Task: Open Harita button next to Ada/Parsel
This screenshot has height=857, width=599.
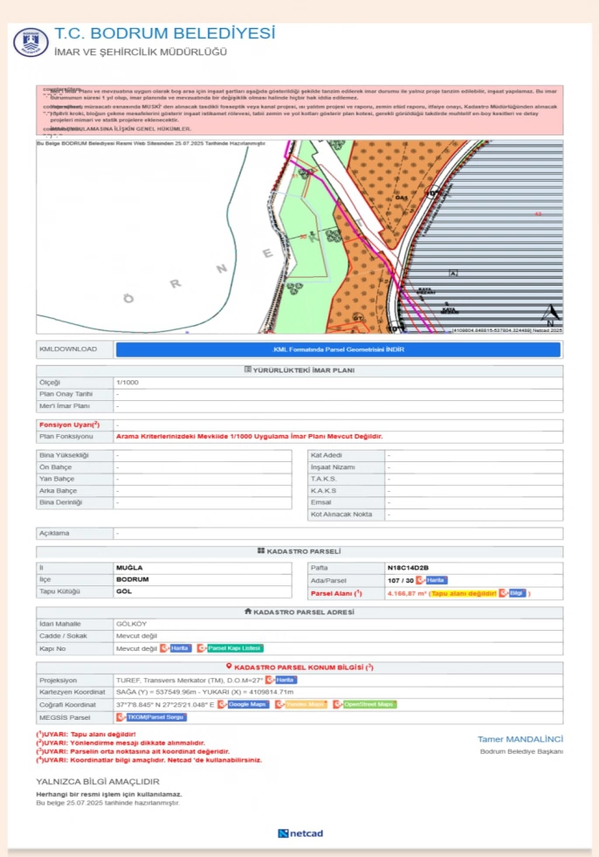Action: pos(432,580)
